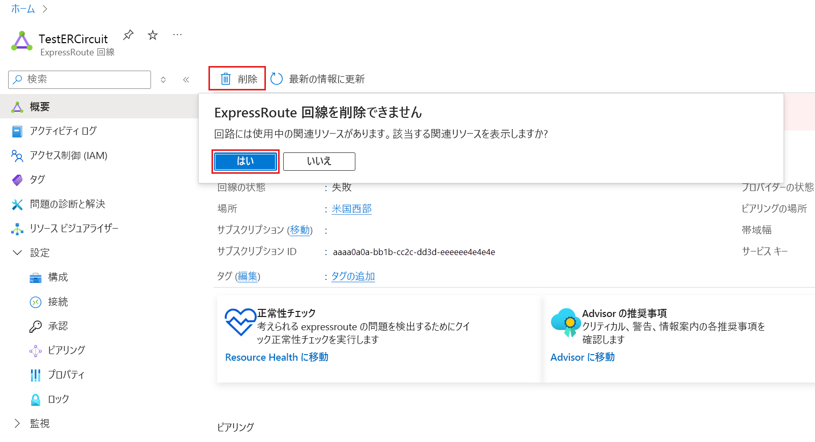Screen dimensions: 815x442
Task: Click the ピアリング diamond nodes icon
Action: pyautogui.click(x=36, y=351)
